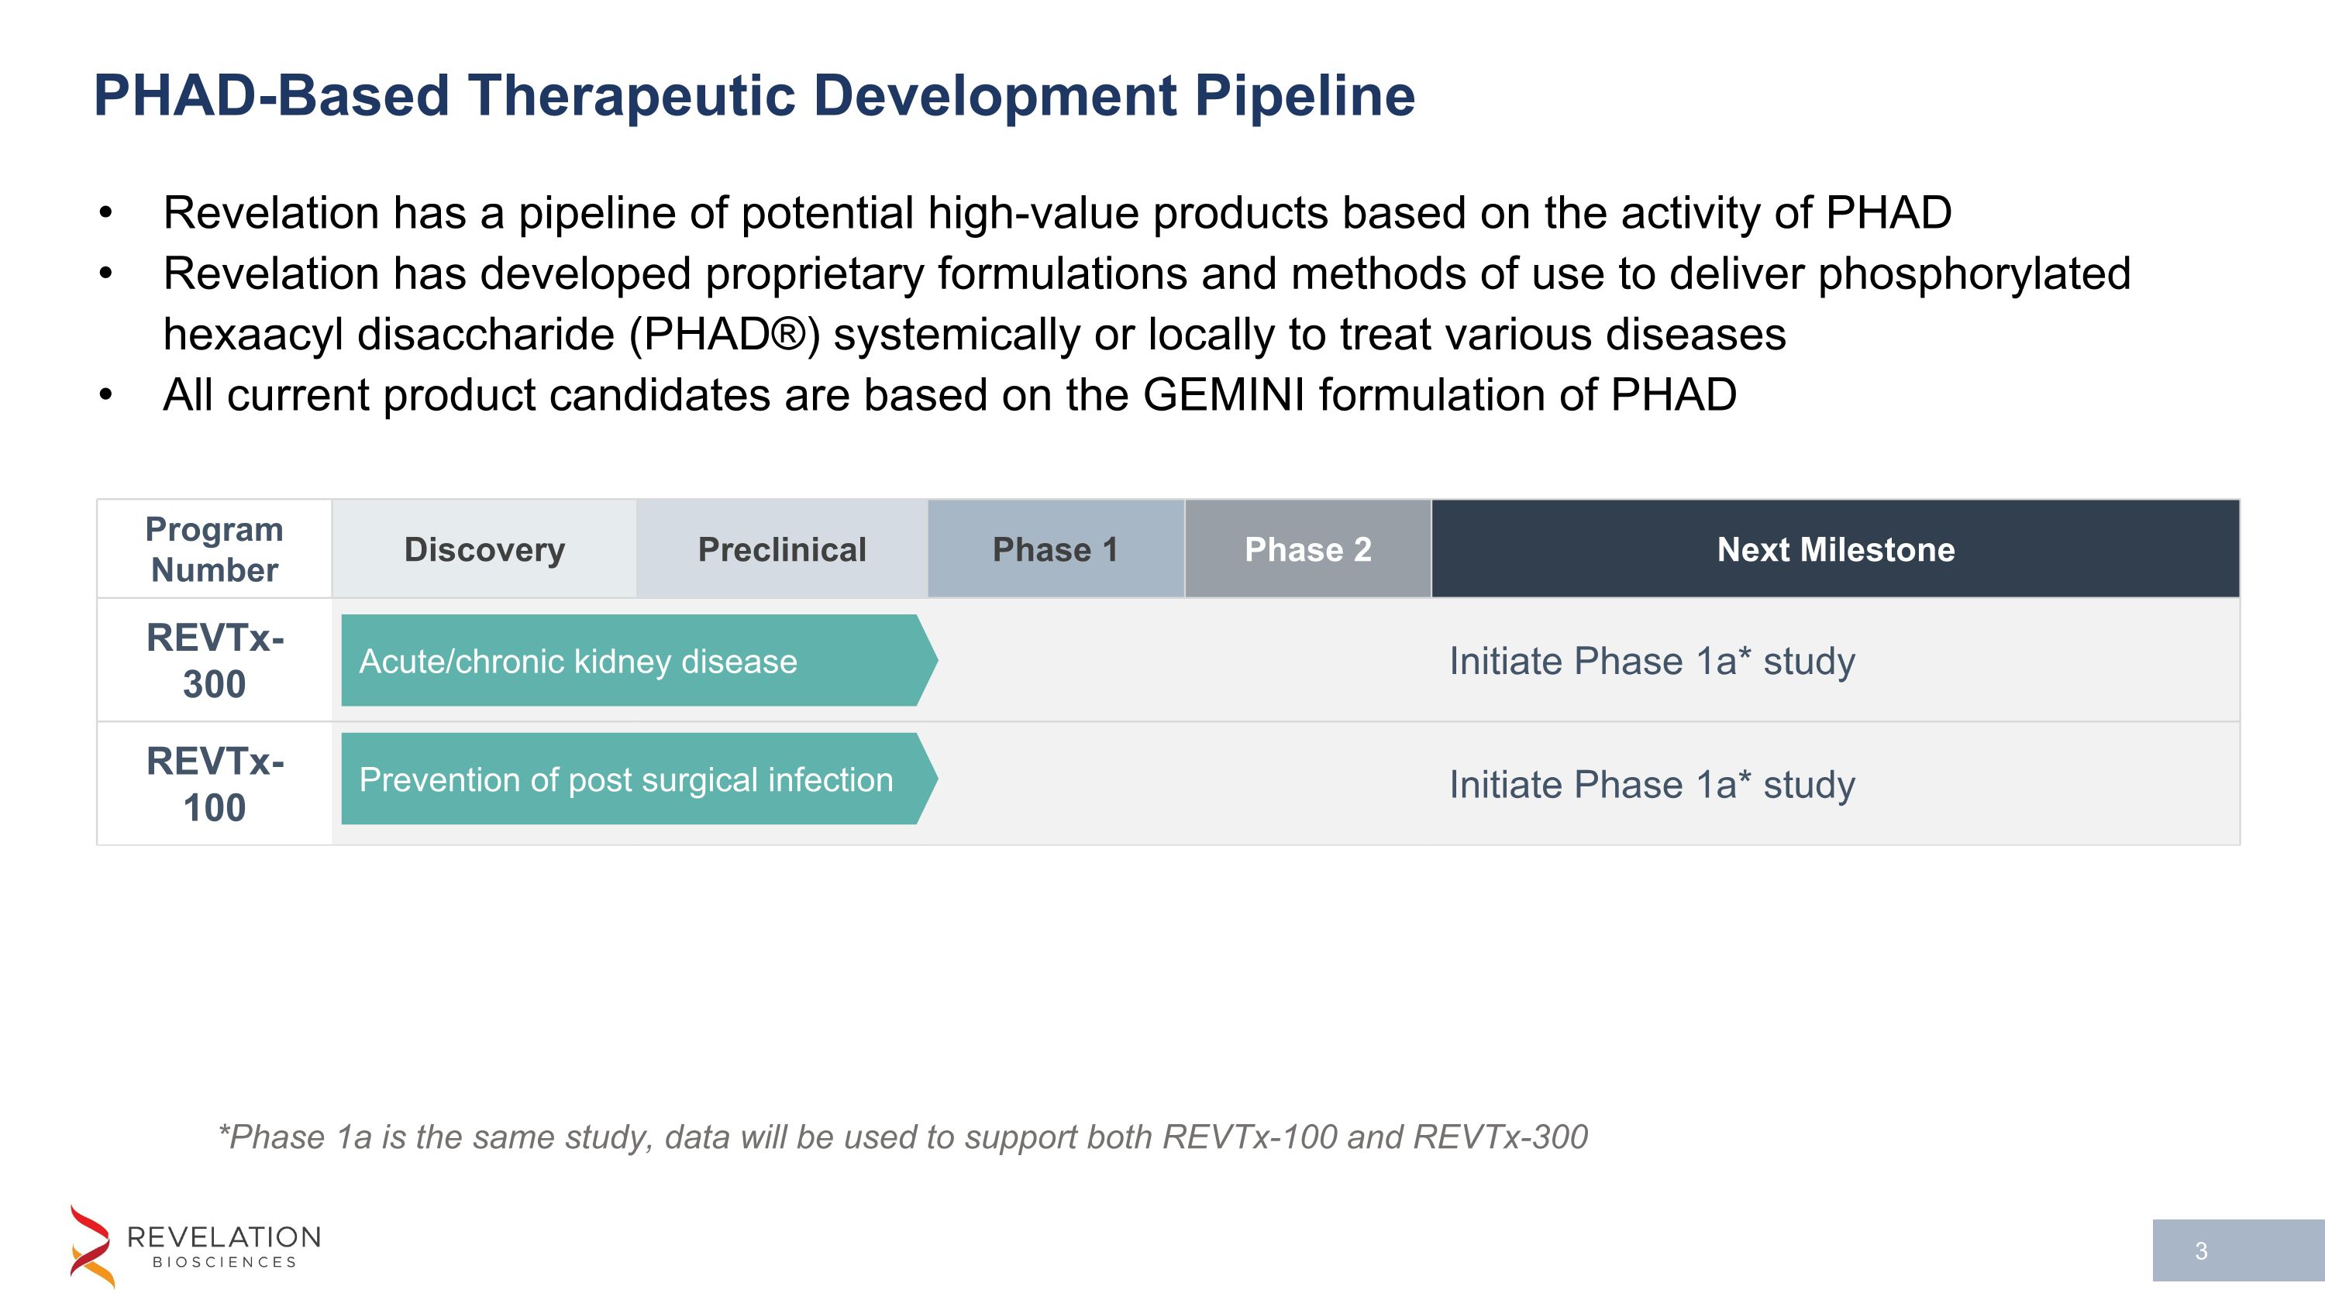Click the Prevention of post surgical infection bar
The width and height of the screenshot is (2325, 1307).
[632, 779]
